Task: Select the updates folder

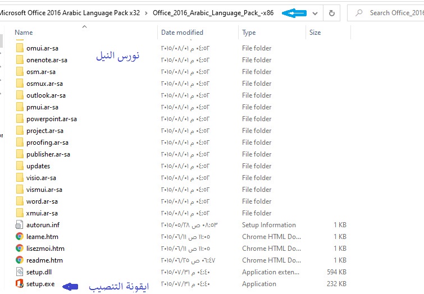Action: (38, 166)
